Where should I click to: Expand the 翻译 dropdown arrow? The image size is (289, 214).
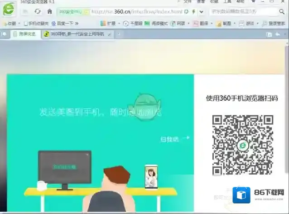pos(212,24)
